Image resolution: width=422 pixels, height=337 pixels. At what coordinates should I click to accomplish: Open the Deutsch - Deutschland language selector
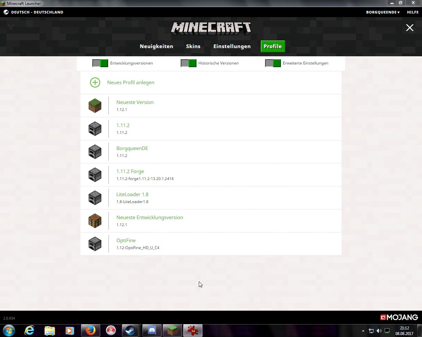37,12
